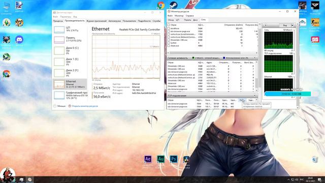Collapse the Сетевая активность section

pos(255,58)
